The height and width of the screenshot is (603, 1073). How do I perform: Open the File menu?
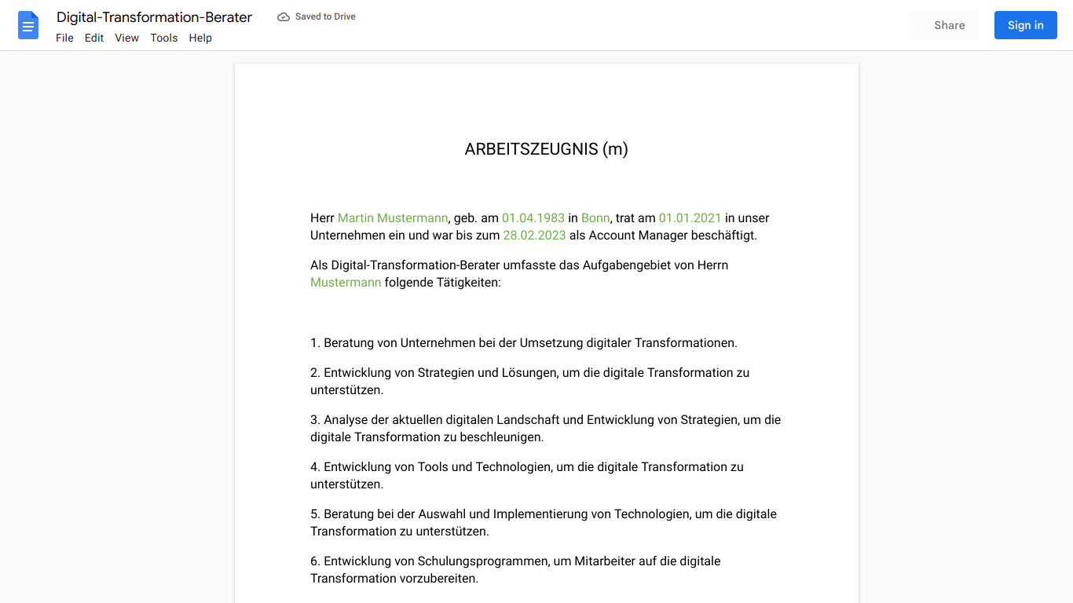pyautogui.click(x=64, y=38)
